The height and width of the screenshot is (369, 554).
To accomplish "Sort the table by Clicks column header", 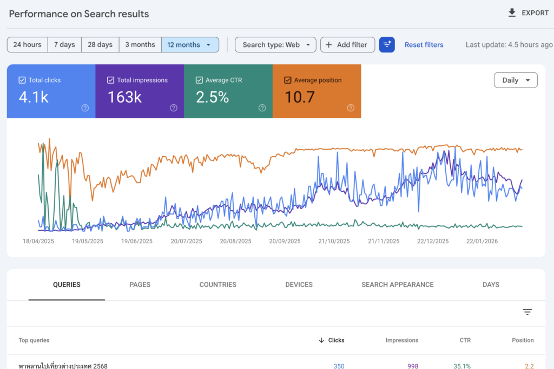I will pos(335,340).
